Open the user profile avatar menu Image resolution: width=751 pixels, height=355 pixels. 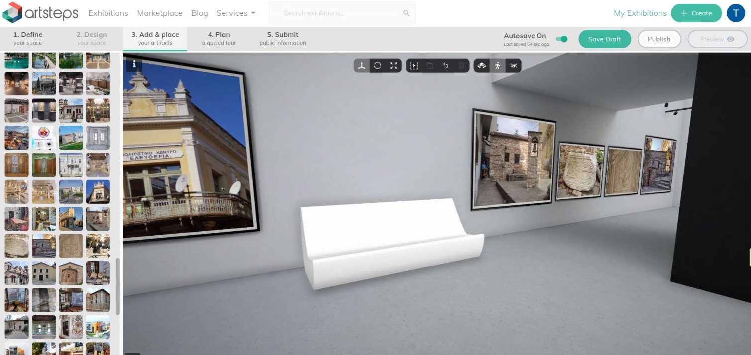[x=736, y=13]
